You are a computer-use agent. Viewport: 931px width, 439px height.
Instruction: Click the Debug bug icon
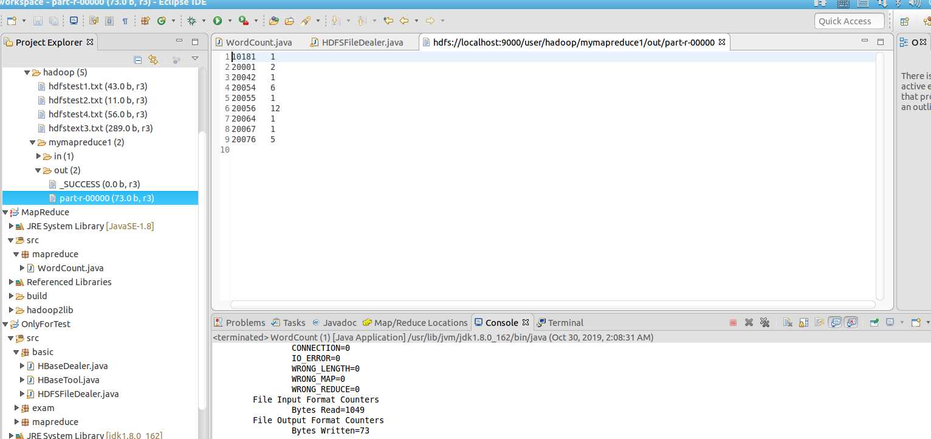191,21
